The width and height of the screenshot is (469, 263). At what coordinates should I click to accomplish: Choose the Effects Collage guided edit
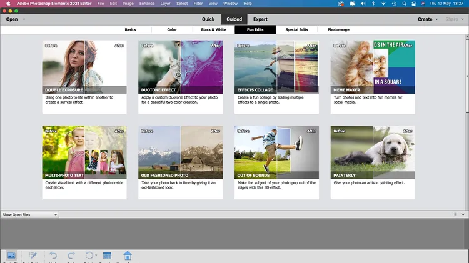point(276,77)
